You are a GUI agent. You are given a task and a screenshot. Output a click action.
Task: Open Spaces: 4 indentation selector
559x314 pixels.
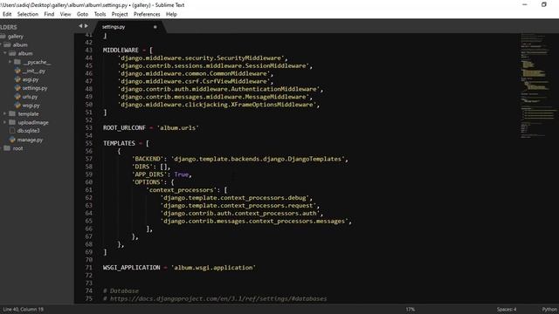pos(507,310)
